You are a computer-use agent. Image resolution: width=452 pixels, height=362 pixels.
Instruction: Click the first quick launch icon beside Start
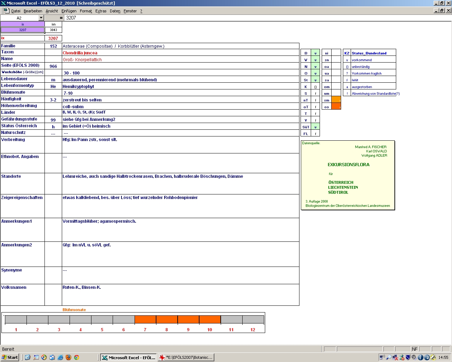[28, 357]
